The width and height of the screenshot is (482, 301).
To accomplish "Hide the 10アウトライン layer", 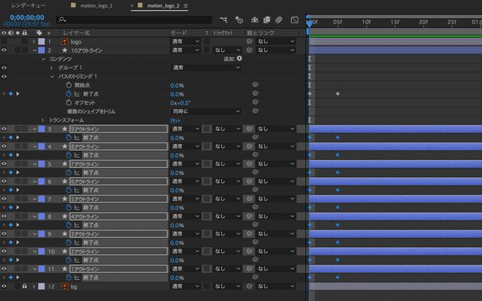I will coord(4,50).
